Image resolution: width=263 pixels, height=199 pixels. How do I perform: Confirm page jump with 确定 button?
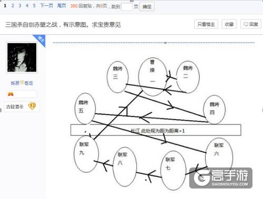point(147,7)
